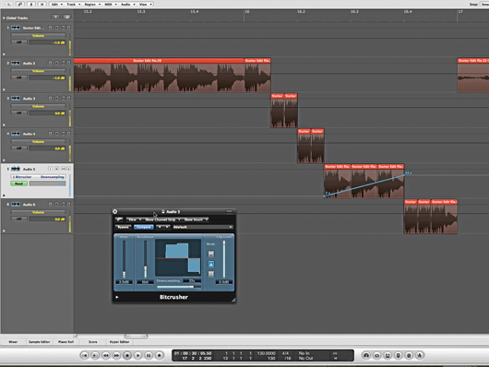The width and height of the screenshot is (489, 367).
Task: Click the Downsampling horizontal slider in Bitcrusher
Action: point(179,287)
